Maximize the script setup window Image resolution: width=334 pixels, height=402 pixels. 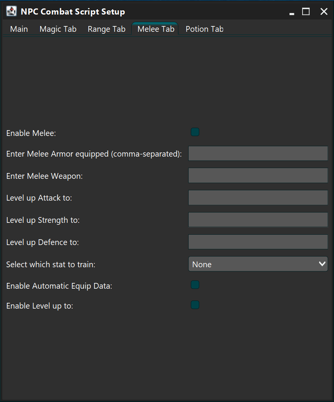(x=306, y=11)
